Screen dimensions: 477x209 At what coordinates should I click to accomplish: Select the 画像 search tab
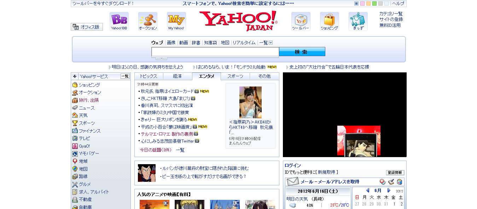(x=171, y=43)
